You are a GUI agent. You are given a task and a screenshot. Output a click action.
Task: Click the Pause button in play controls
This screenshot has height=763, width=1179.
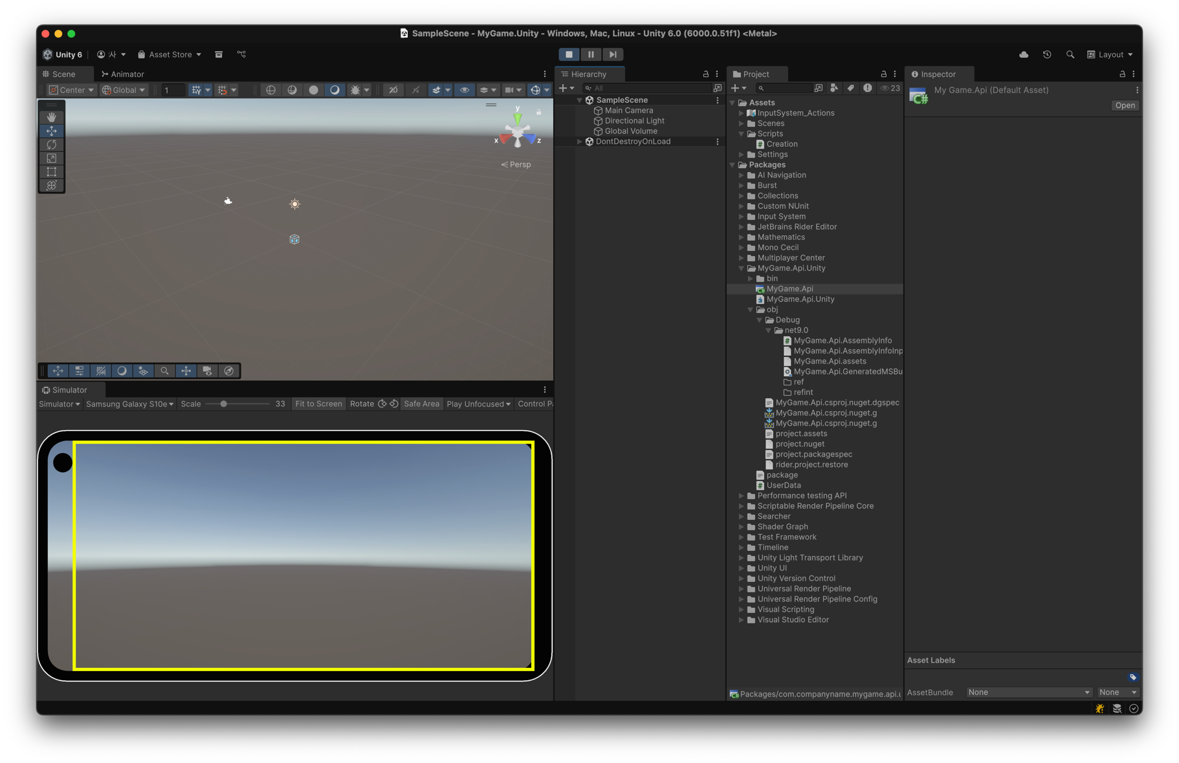(591, 54)
